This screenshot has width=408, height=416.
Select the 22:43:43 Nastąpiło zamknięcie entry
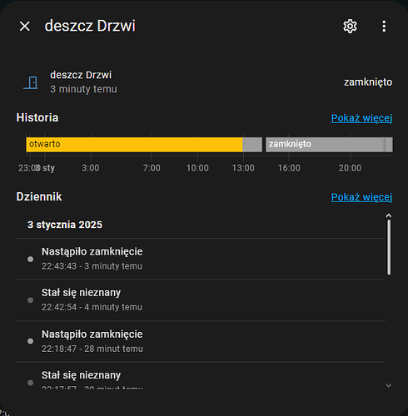click(201, 259)
